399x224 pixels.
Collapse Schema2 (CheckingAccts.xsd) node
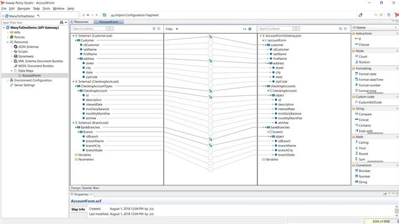[x=74, y=82]
